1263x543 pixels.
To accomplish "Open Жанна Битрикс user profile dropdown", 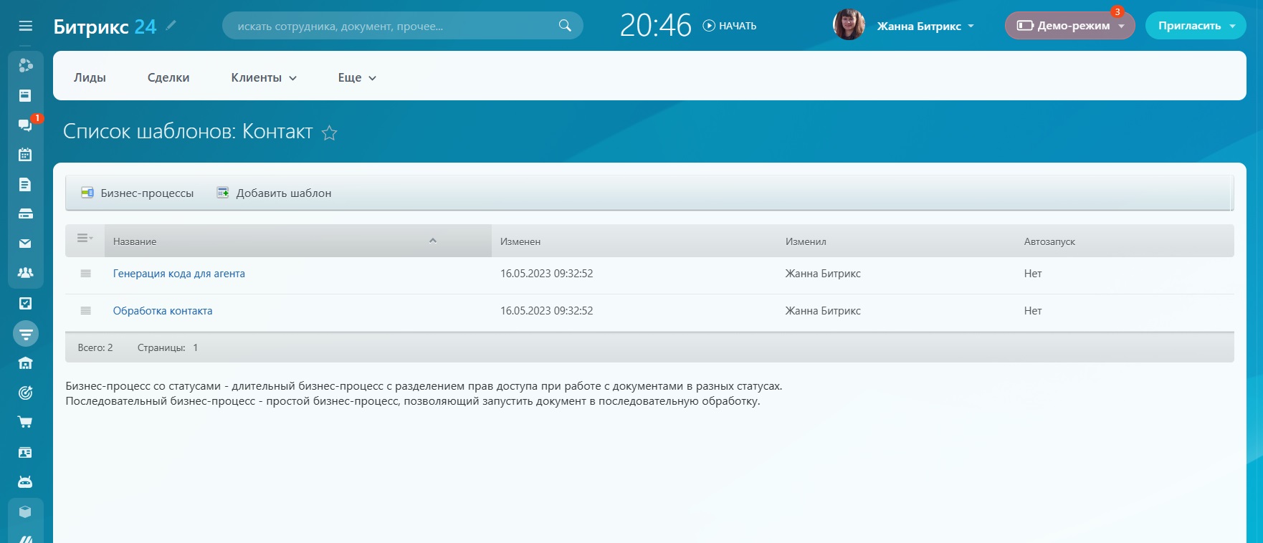I will coord(925,26).
